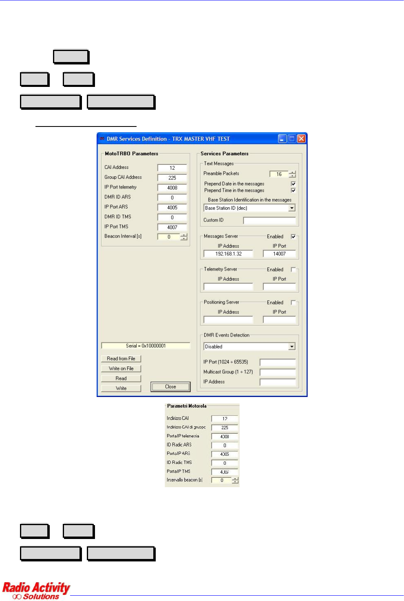The image size is (404, 601).
Task: Open the DMR Events Detection Disabled dropdown
Action: (292, 347)
